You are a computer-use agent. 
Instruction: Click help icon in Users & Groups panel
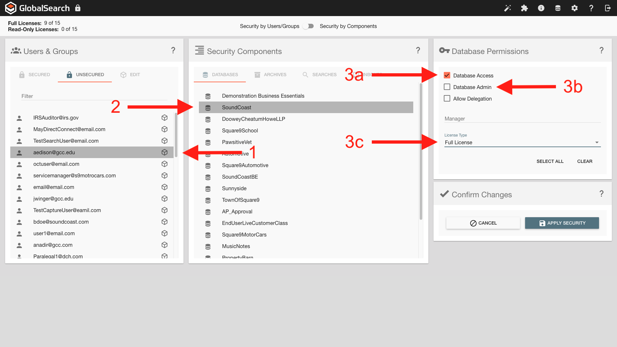(173, 50)
